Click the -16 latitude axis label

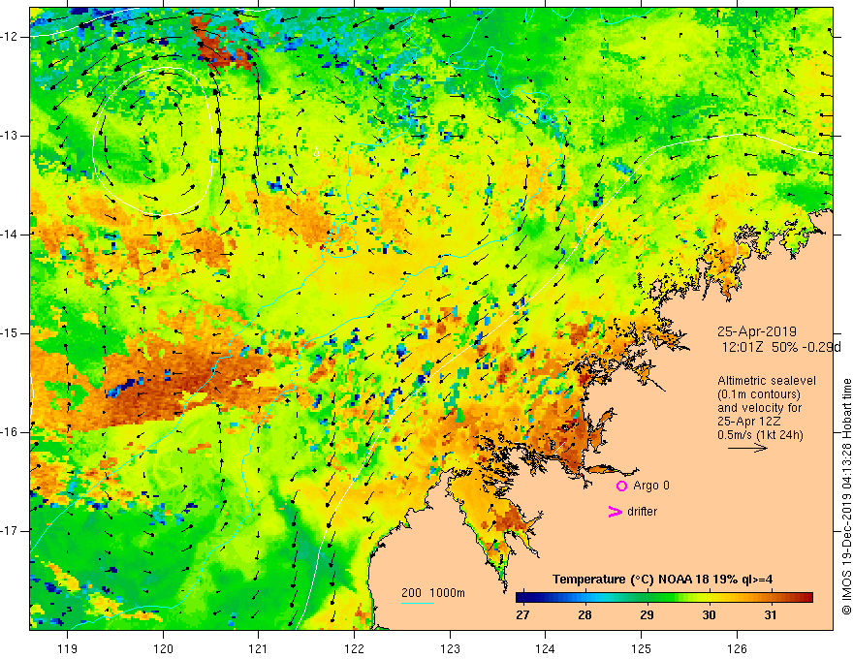(x=10, y=432)
